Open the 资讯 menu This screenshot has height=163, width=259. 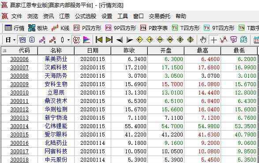tap(49, 16)
